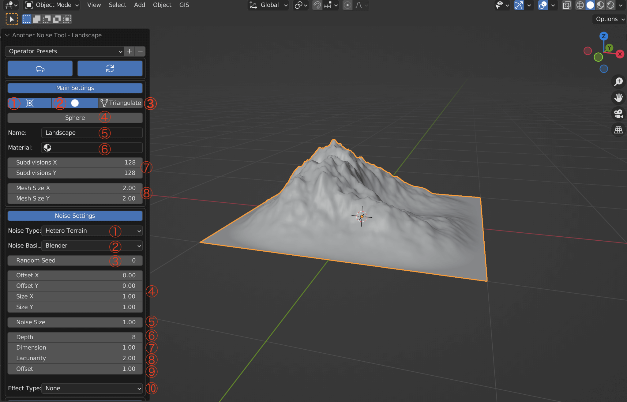Click the Name field containing Landscape
627x402 pixels.
pos(92,133)
